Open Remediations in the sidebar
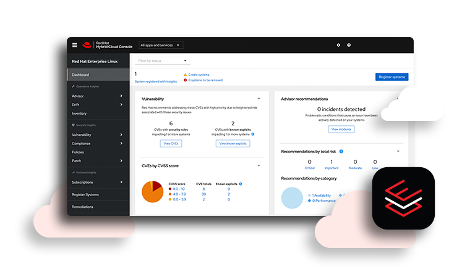The width and height of the screenshot is (449, 269). pyautogui.click(x=82, y=207)
